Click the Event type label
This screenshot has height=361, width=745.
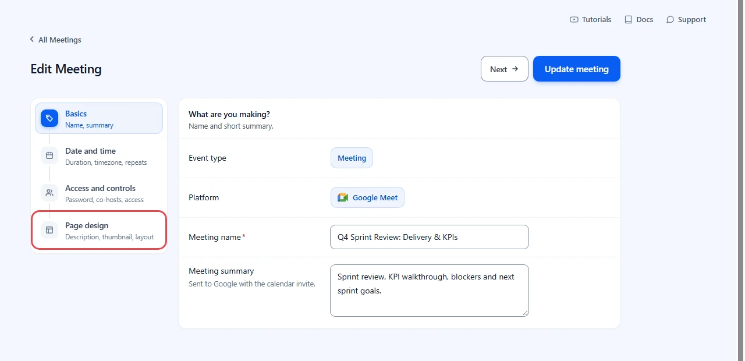pyautogui.click(x=207, y=158)
